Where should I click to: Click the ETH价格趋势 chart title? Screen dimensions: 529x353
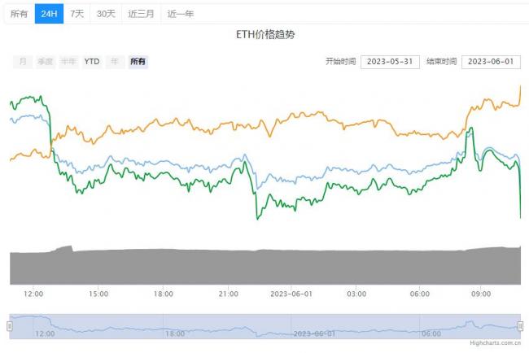[x=264, y=37]
